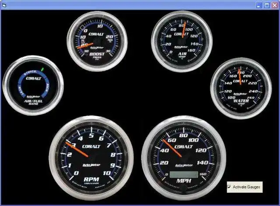Maximize the gauges window
This screenshot has height=206, width=280.
click(x=267, y=5)
